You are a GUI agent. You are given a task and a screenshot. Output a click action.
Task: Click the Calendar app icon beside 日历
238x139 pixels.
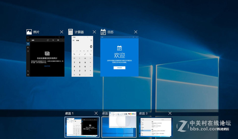[x=103, y=32]
